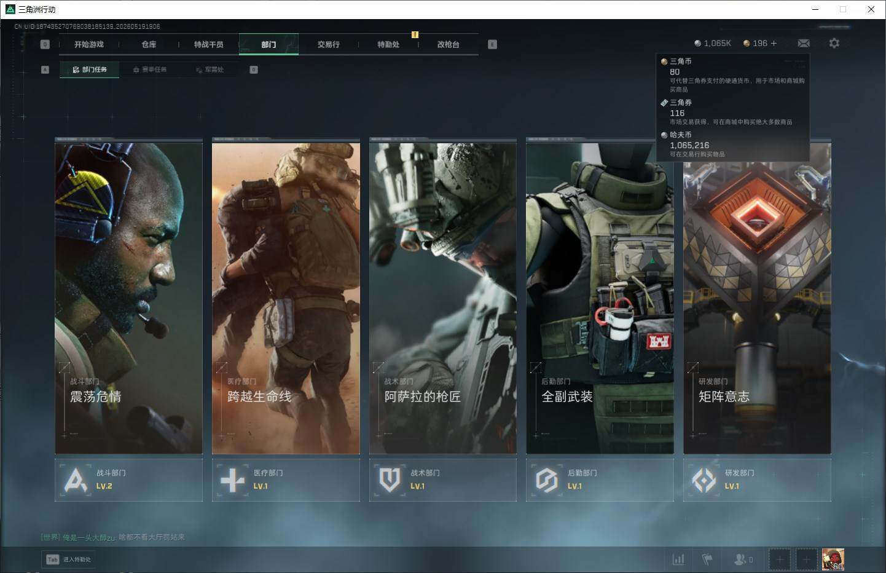The image size is (886, 573).
Task: Select the 部门任务 sub-tab
Action: click(x=90, y=69)
